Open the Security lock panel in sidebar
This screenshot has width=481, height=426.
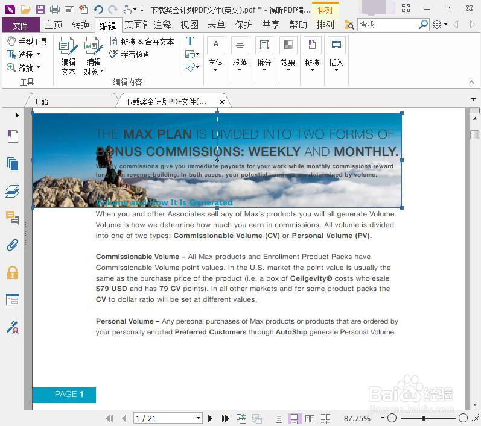pyautogui.click(x=13, y=272)
